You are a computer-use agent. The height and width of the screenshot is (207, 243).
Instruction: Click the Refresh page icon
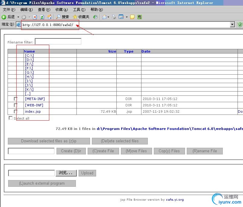[x=42, y=17]
